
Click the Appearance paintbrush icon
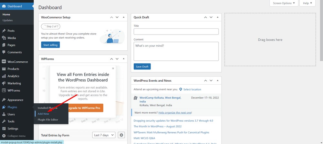4,100
